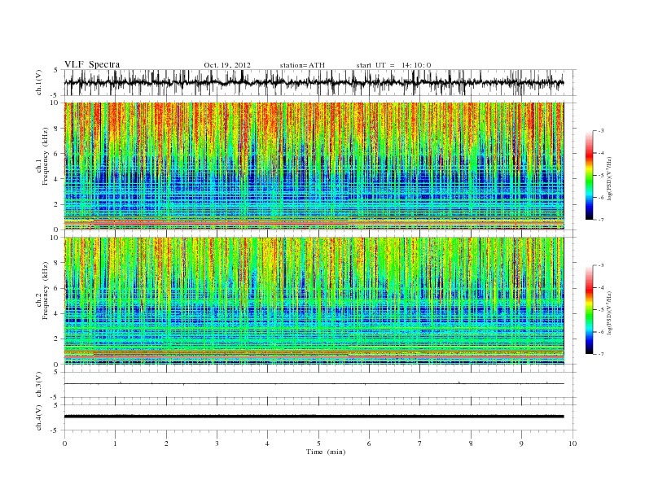The width and height of the screenshot is (645, 498).
Task: Click the time axis tick label "8"
Action: 471,443
